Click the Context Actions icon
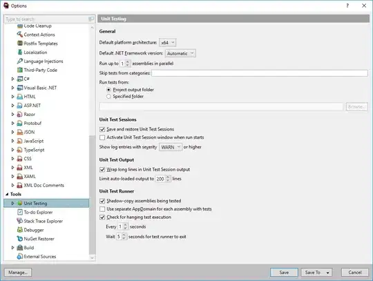Screen dimensions: 373x281 (20, 35)
